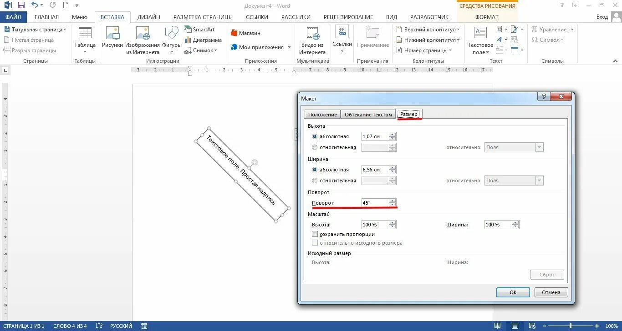Switch to ФОРМАТ drawing tools tab

(487, 17)
